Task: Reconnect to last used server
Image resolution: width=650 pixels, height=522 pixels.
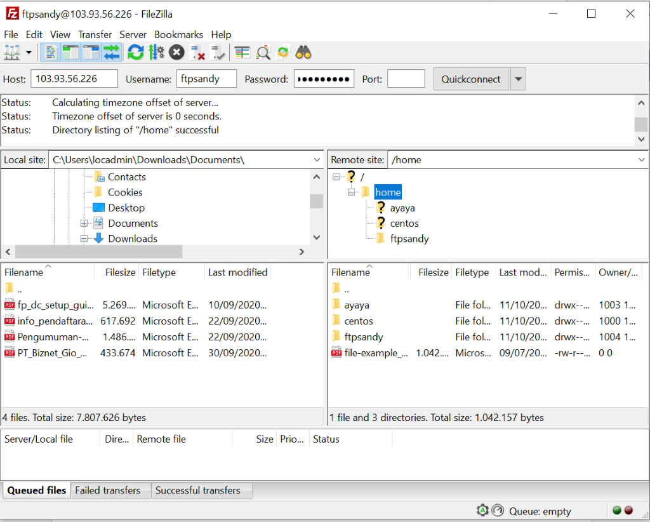Action: point(218,53)
